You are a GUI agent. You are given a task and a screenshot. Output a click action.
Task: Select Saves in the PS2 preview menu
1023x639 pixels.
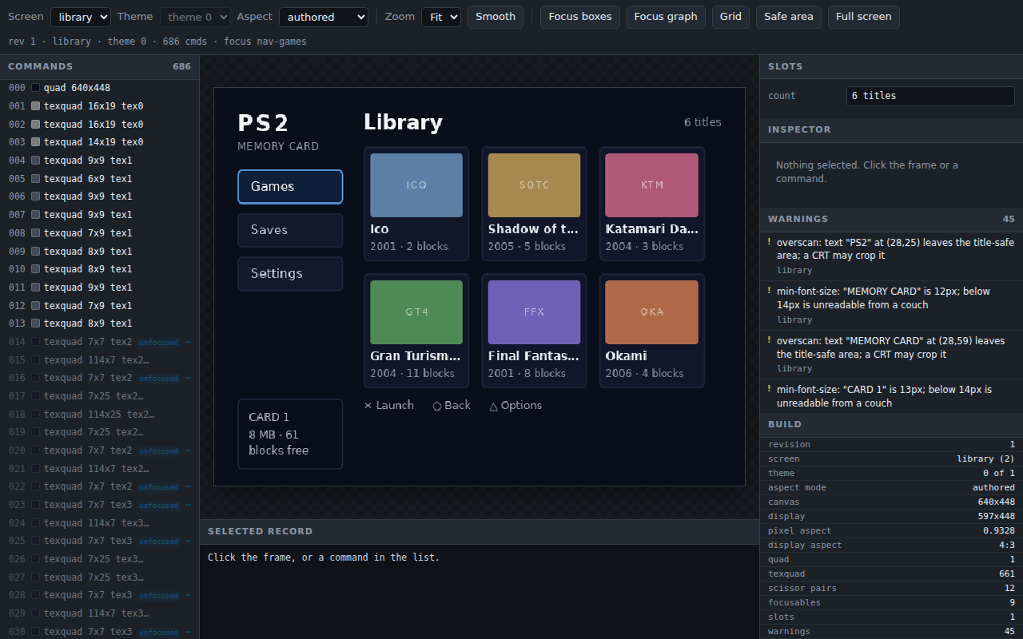click(x=290, y=230)
